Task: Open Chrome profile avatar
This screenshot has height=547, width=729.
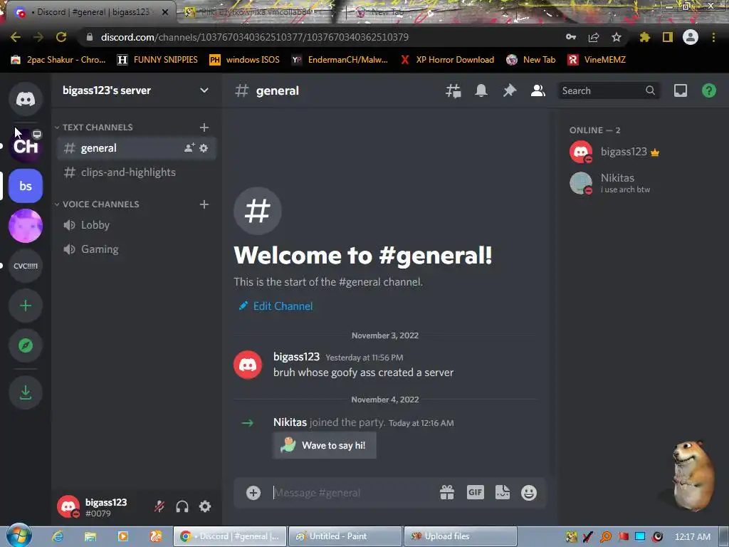Action: (691, 37)
